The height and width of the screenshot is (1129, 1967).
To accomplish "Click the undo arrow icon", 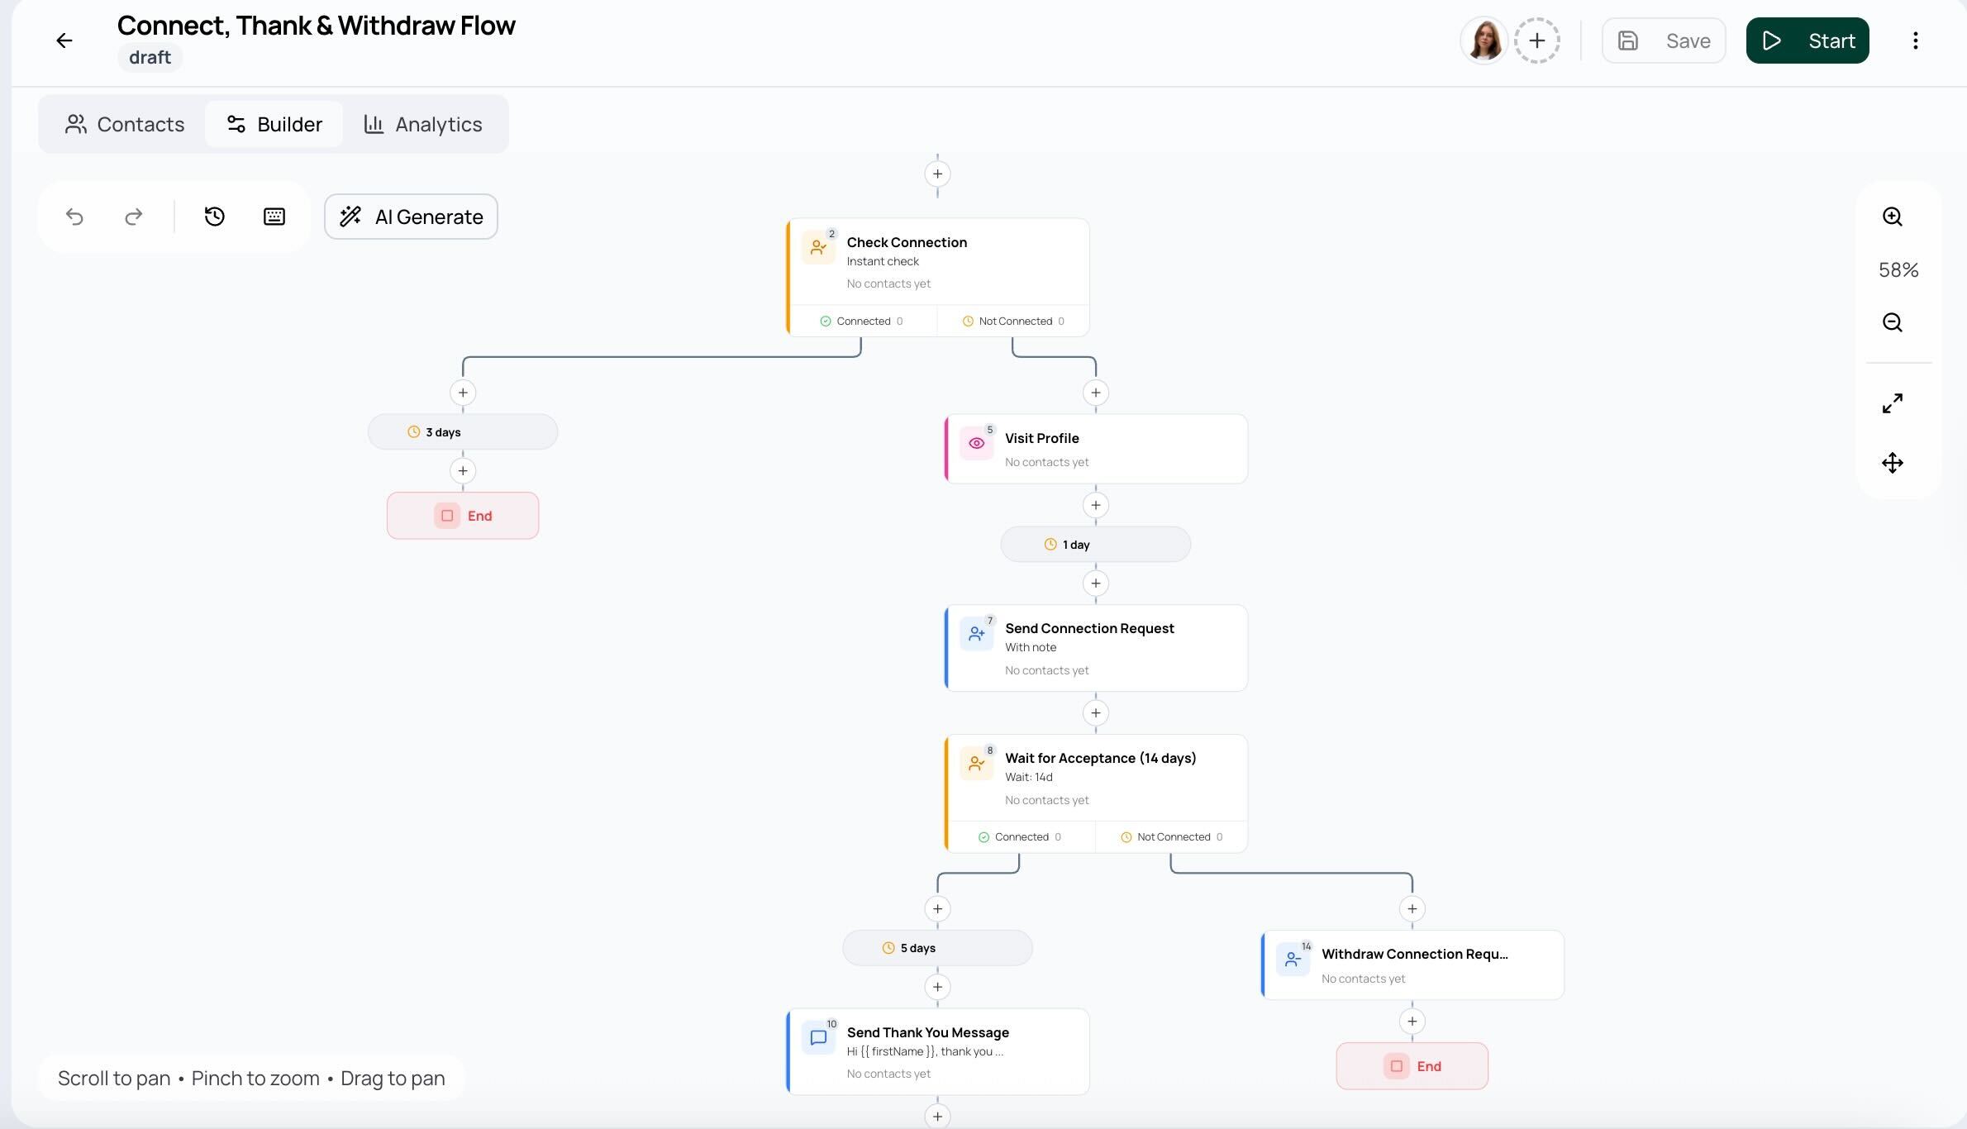I will point(74,217).
